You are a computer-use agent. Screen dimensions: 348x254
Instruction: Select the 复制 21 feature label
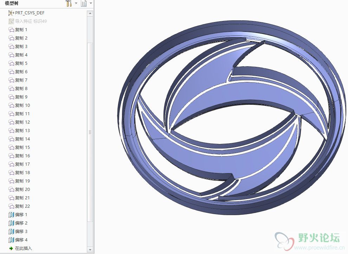22,198
